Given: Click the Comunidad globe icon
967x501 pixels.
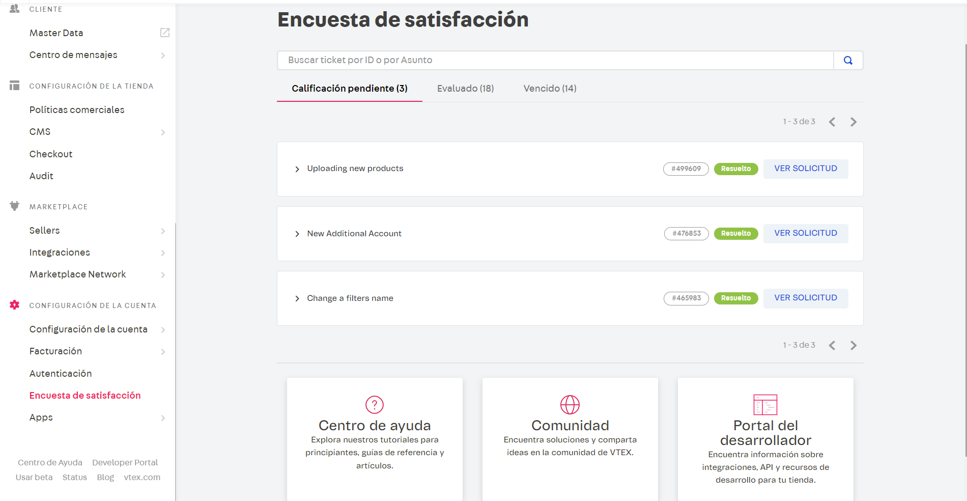Looking at the screenshot, I should point(570,405).
